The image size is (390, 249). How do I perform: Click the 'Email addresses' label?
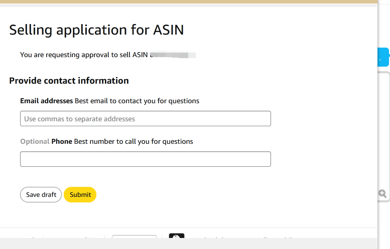[47, 101]
